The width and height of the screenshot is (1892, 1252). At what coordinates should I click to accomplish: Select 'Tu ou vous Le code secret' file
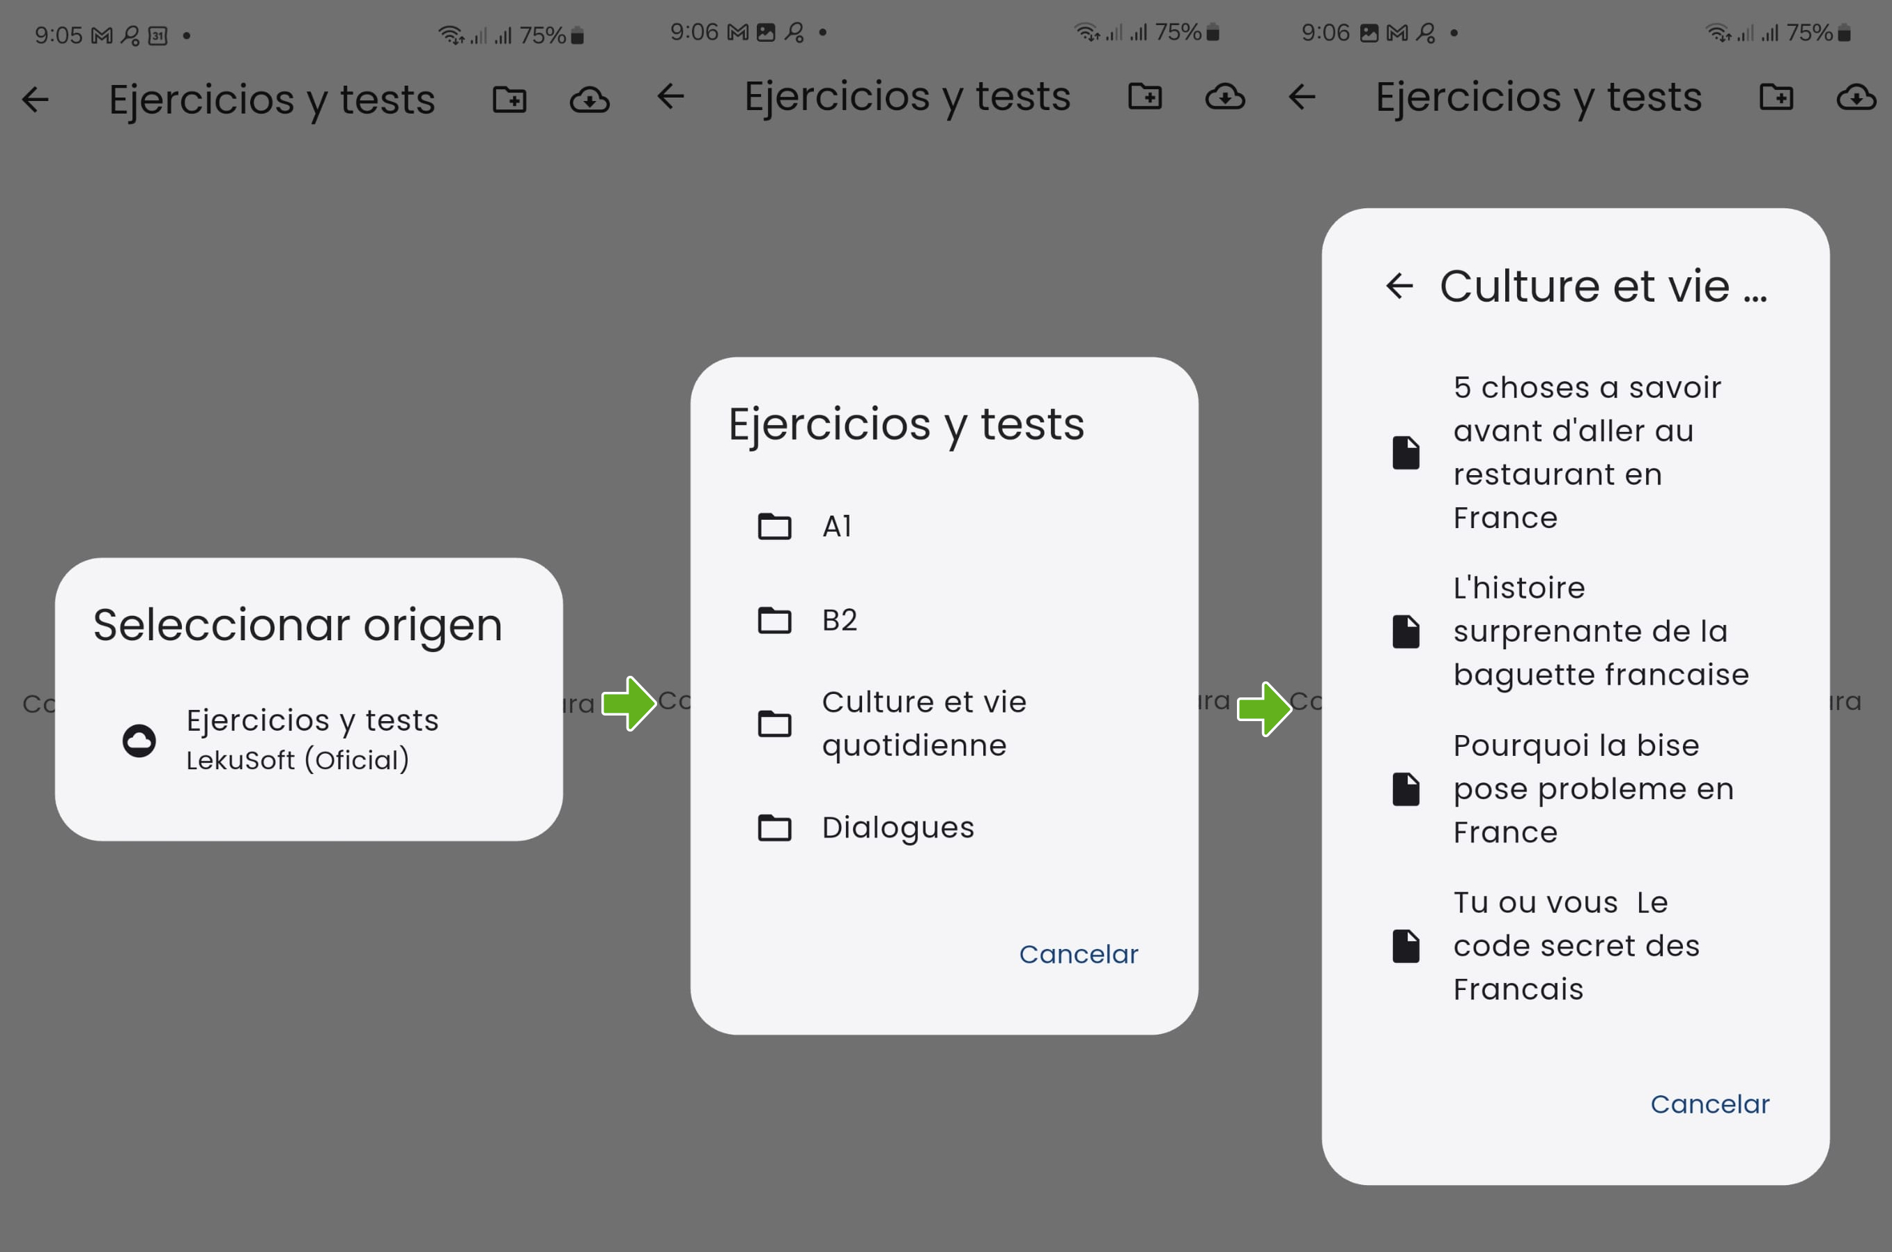click(1575, 945)
